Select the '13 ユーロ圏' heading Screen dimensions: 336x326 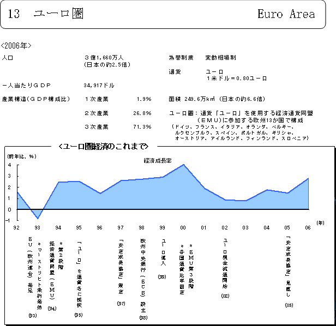pos(46,14)
